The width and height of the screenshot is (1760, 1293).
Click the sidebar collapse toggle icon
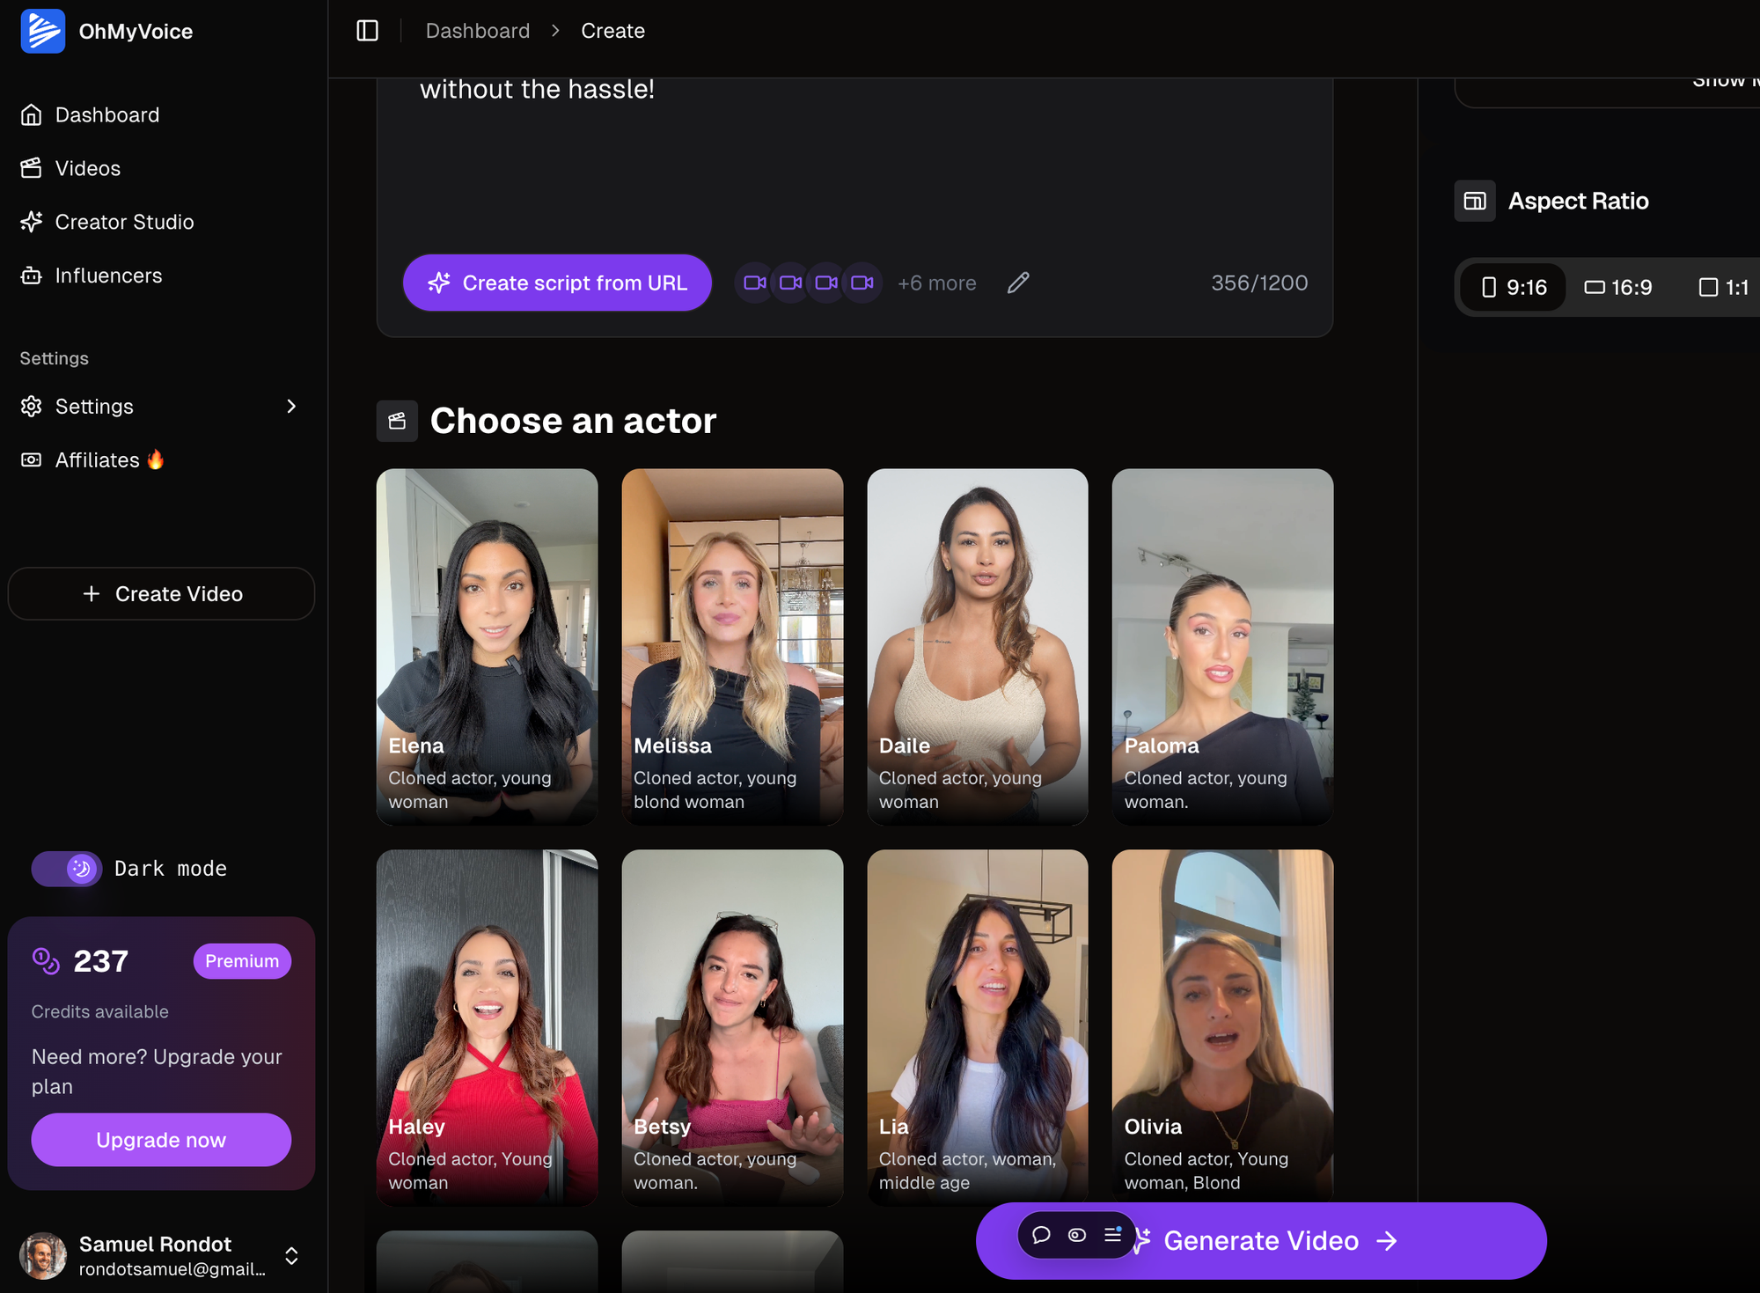pos(368,30)
